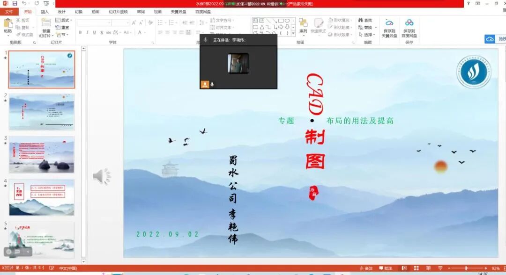The width and height of the screenshot is (506, 275).
Task: Switch to Slide Show view on status bar
Action: click(x=440, y=268)
